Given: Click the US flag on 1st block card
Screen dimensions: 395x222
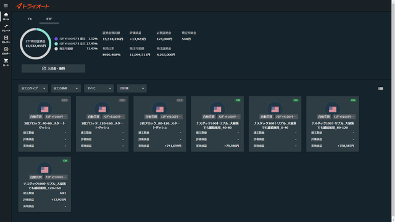Looking at the screenshot, I should [102, 109].
